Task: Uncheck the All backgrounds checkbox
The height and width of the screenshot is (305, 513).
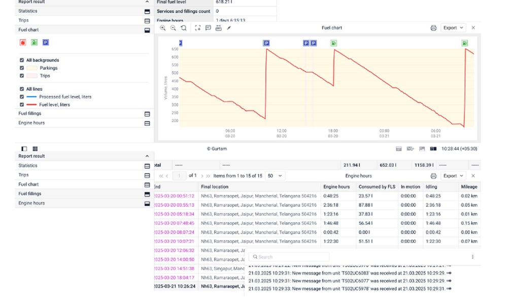Action: (21, 60)
